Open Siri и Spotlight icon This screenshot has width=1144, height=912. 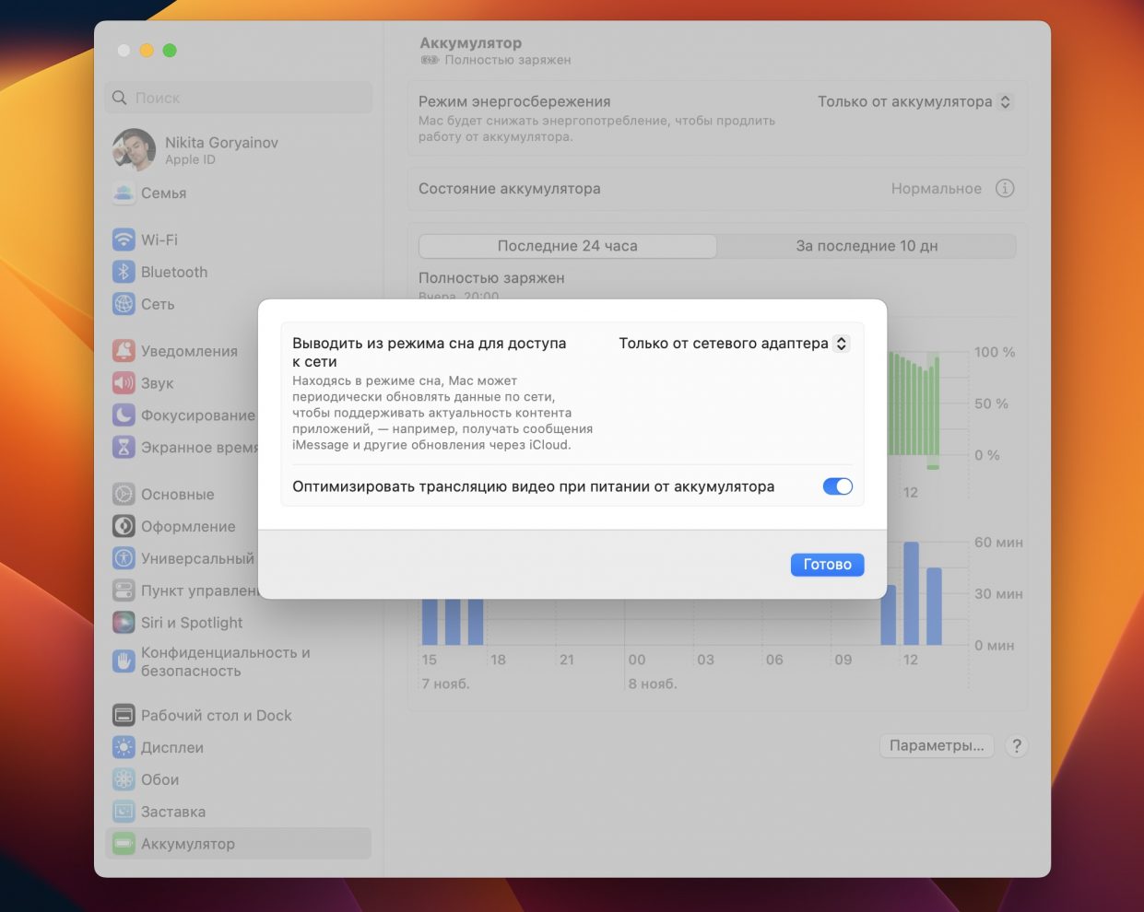124,623
